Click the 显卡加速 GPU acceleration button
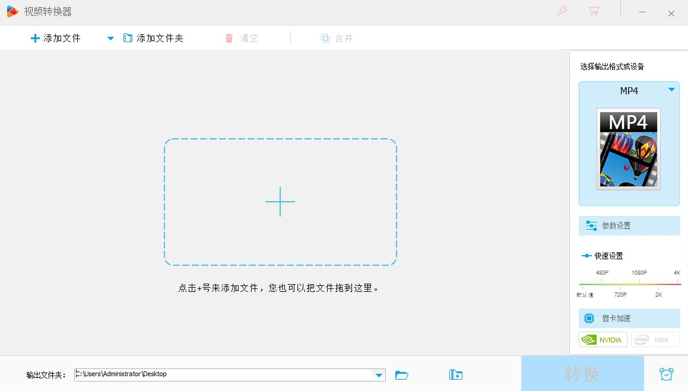This screenshot has height=391, width=688. coord(629,318)
